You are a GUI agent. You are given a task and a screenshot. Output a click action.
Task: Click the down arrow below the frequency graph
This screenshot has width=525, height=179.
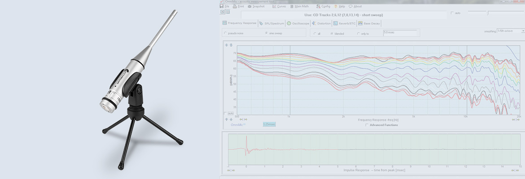pyautogui.click(x=231, y=119)
